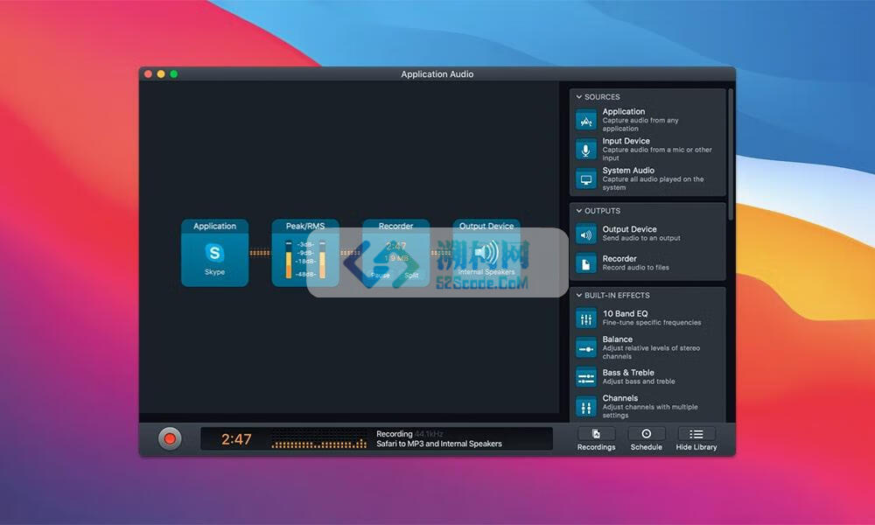This screenshot has height=525, width=875.
Task: Click 'Capture all audio played on the system'
Action: [653, 184]
